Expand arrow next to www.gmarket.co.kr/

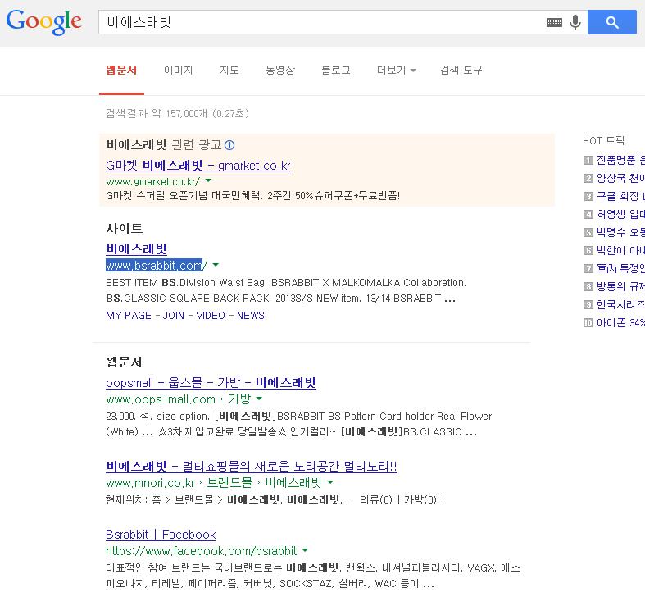(208, 180)
